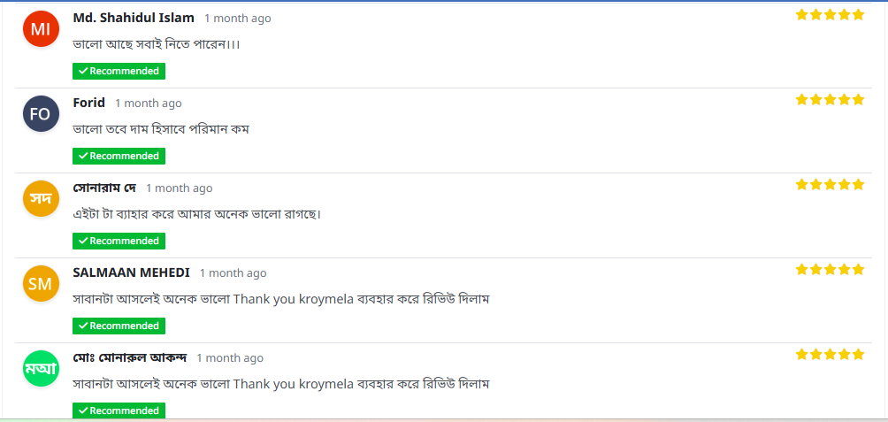
Task: Click the star rating on Md. Shahidul Islam's review
Action: coord(829,15)
